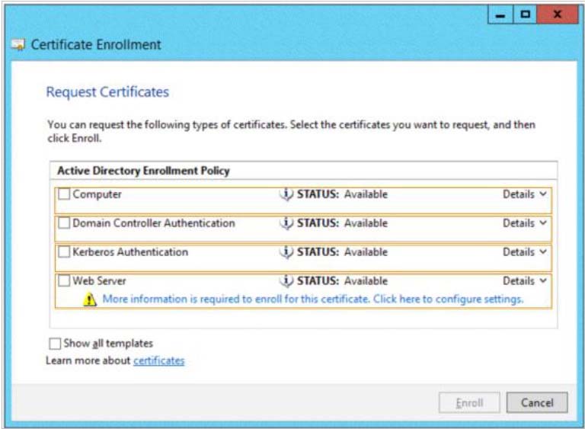Image resolution: width=585 pixels, height=429 pixels.
Task: Click the Enroll button
Action: [469, 402]
